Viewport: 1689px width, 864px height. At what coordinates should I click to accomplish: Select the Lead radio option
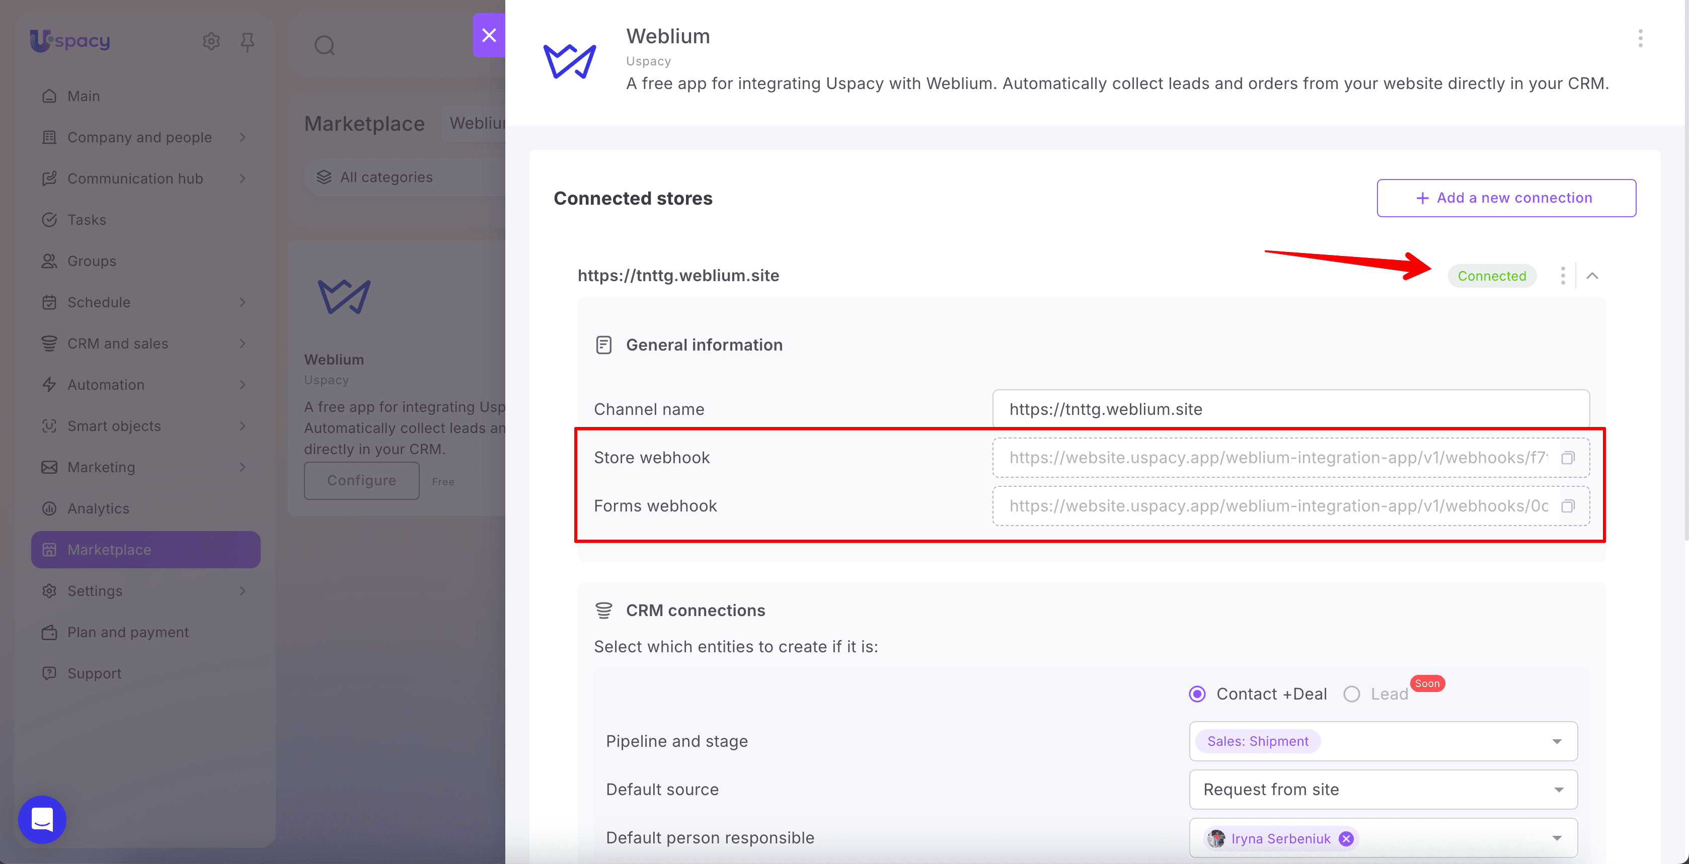1352,695
